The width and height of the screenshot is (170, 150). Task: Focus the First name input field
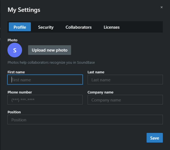coord(45,80)
